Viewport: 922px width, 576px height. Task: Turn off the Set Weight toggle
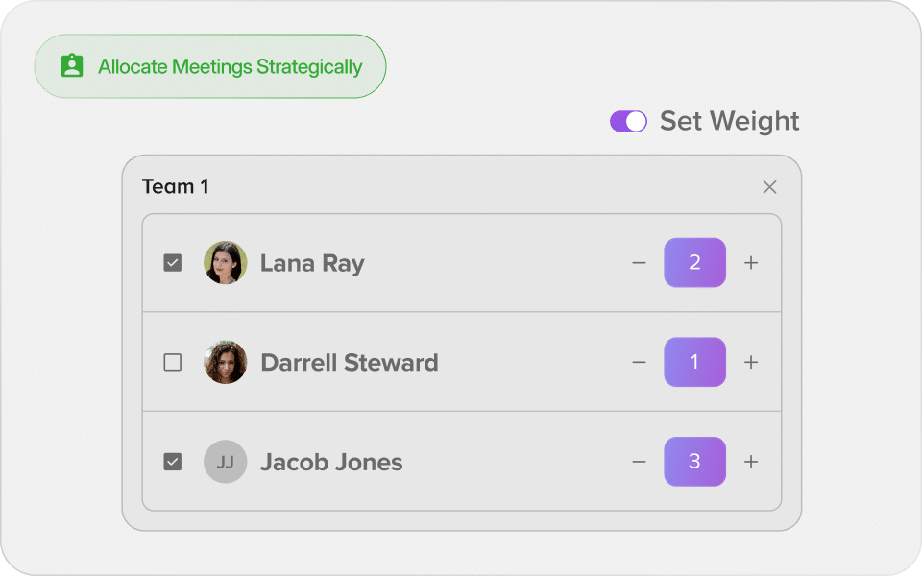(x=628, y=122)
